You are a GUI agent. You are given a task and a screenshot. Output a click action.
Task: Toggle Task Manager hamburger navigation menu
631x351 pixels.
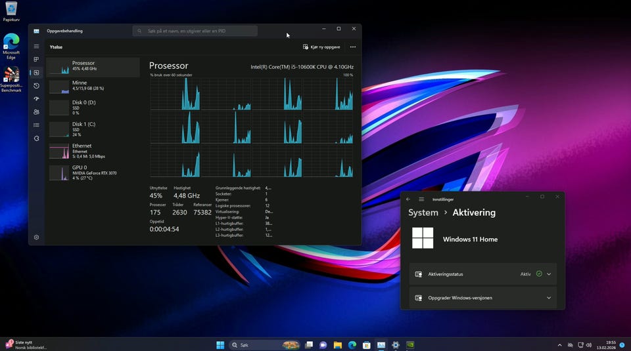(x=36, y=47)
